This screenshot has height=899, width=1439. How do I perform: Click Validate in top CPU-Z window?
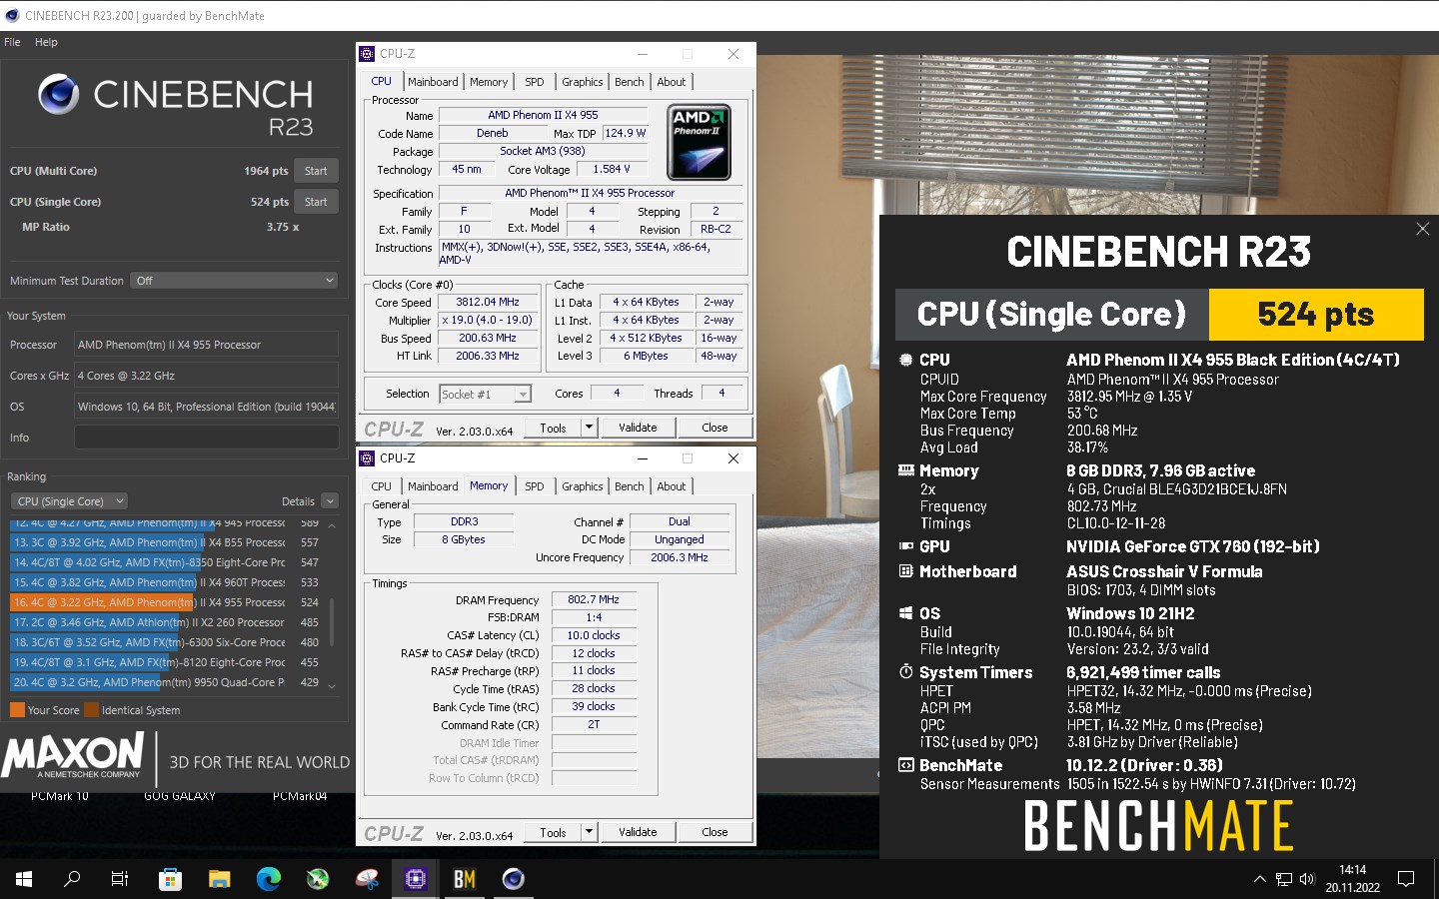pyautogui.click(x=638, y=428)
